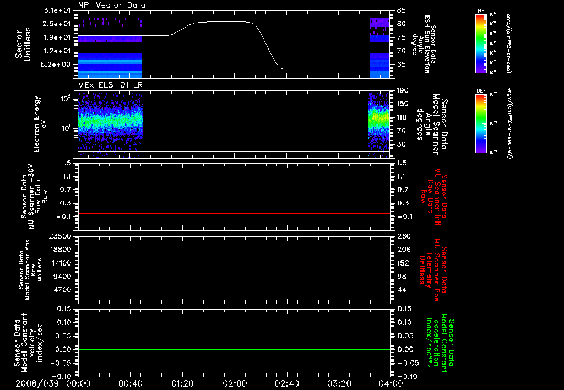Select the NF color scale bar
This screenshot has height=390, width=564.
pos(481,44)
